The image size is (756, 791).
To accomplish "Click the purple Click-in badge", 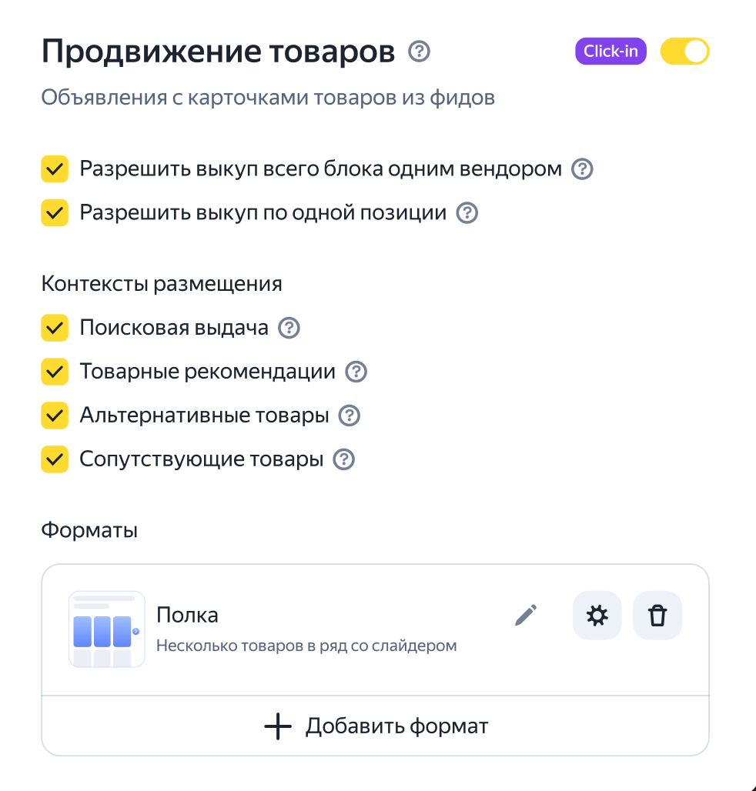I will [610, 52].
